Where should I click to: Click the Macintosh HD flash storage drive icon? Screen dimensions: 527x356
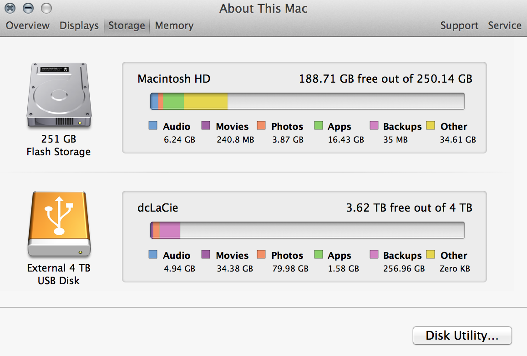59,95
